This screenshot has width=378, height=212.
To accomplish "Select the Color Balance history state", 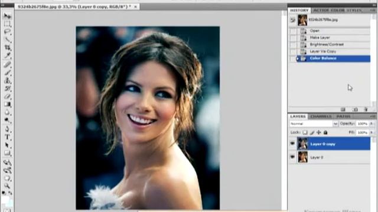I will 333,58.
